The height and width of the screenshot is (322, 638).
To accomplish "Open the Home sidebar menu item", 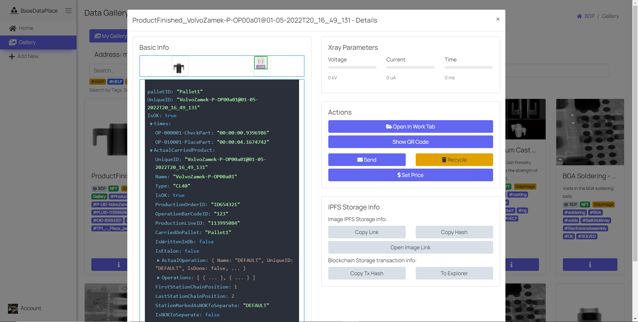I will (26, 28).
